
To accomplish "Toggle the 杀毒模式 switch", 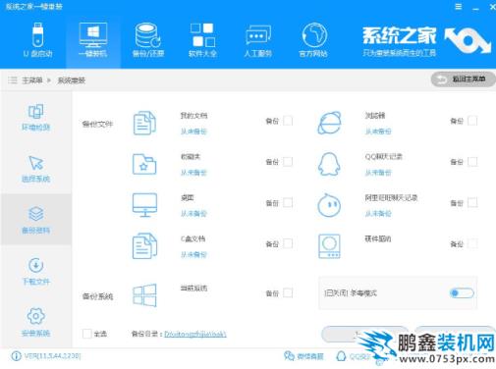I will (x=462, y=293).
